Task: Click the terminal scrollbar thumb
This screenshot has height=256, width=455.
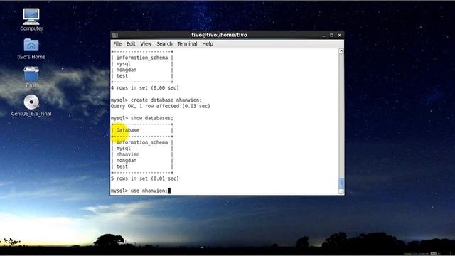Action: click(x=341, y=183)
